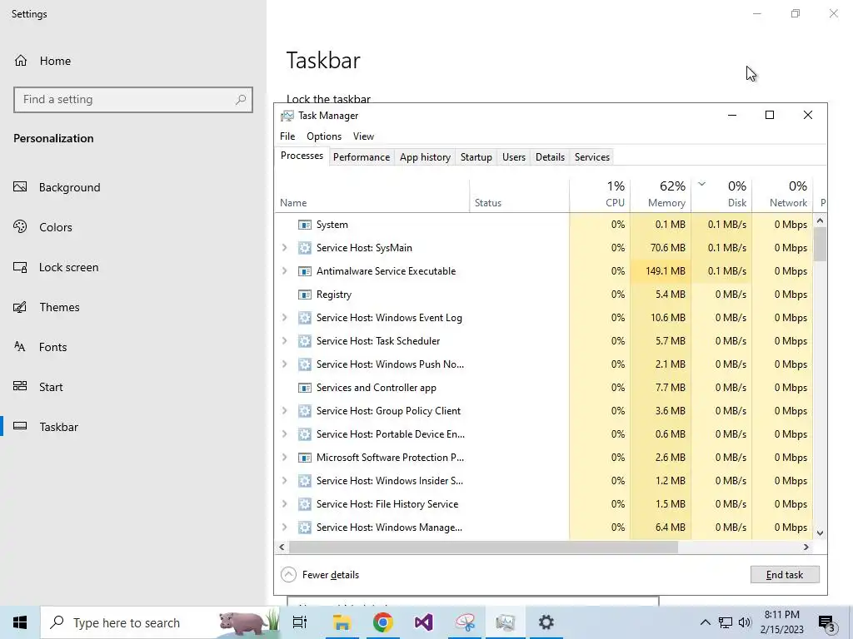Collapse Task Manager with Fewer details
The image size is (853, 639).
(x=320, y=575)
